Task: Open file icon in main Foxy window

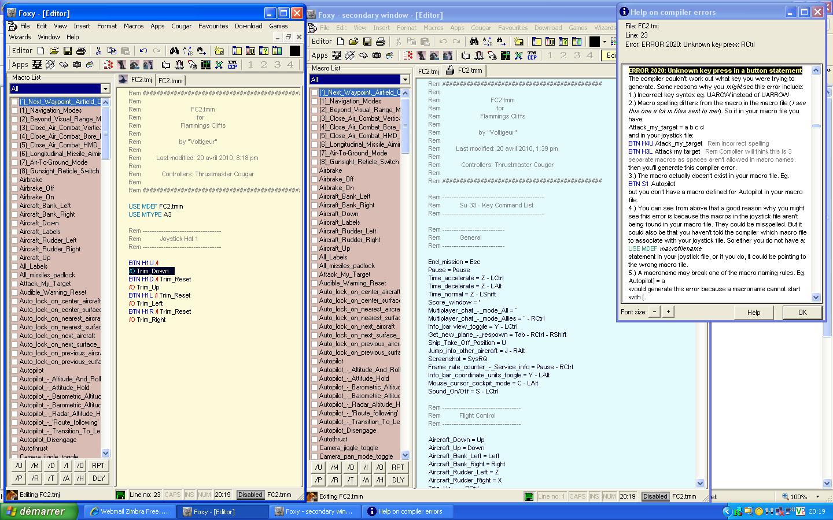Action: (54, 51)
